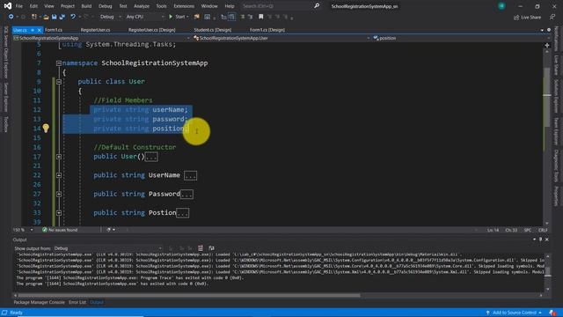Open the 150 % zoom dropdown
This screenshot has width=563, height=317.
click(23, 230)
